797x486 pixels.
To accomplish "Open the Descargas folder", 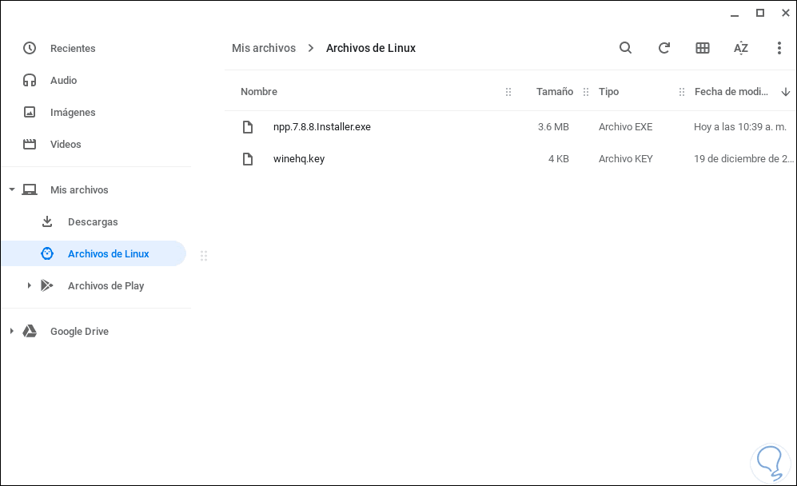I will click(93, 221).
